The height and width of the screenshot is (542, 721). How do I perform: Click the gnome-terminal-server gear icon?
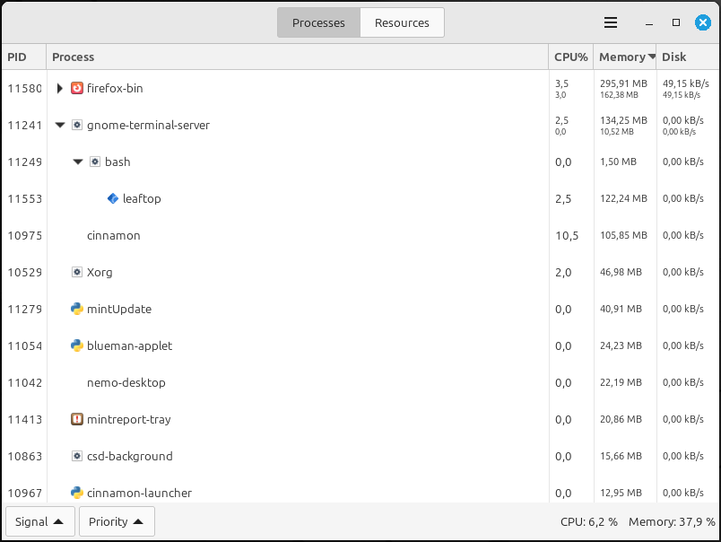(x=77, y=125)
